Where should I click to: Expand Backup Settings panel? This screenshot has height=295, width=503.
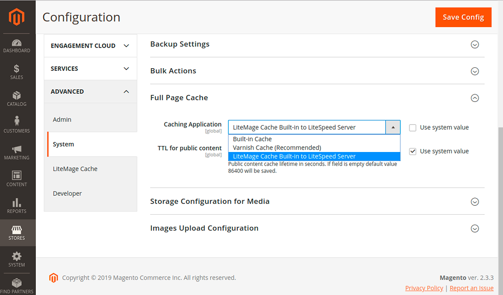click(317, 44)
